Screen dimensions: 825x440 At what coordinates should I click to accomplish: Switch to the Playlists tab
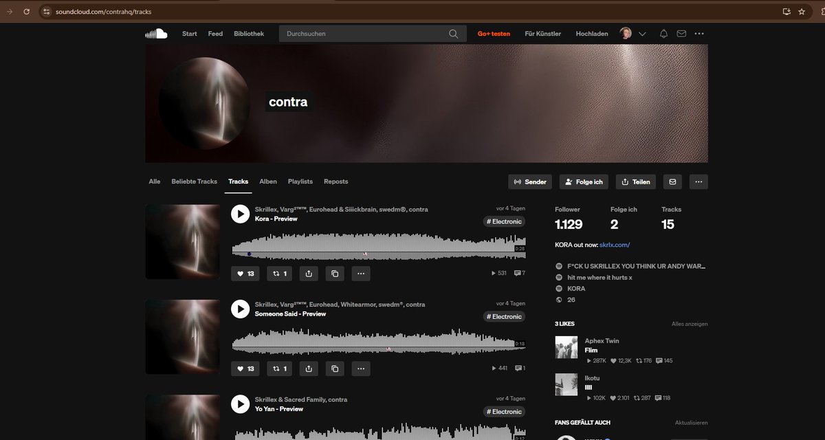[x=300, y=181]
